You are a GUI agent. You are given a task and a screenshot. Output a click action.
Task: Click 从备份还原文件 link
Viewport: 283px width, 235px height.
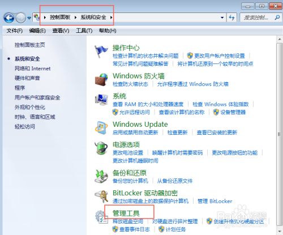175,181
